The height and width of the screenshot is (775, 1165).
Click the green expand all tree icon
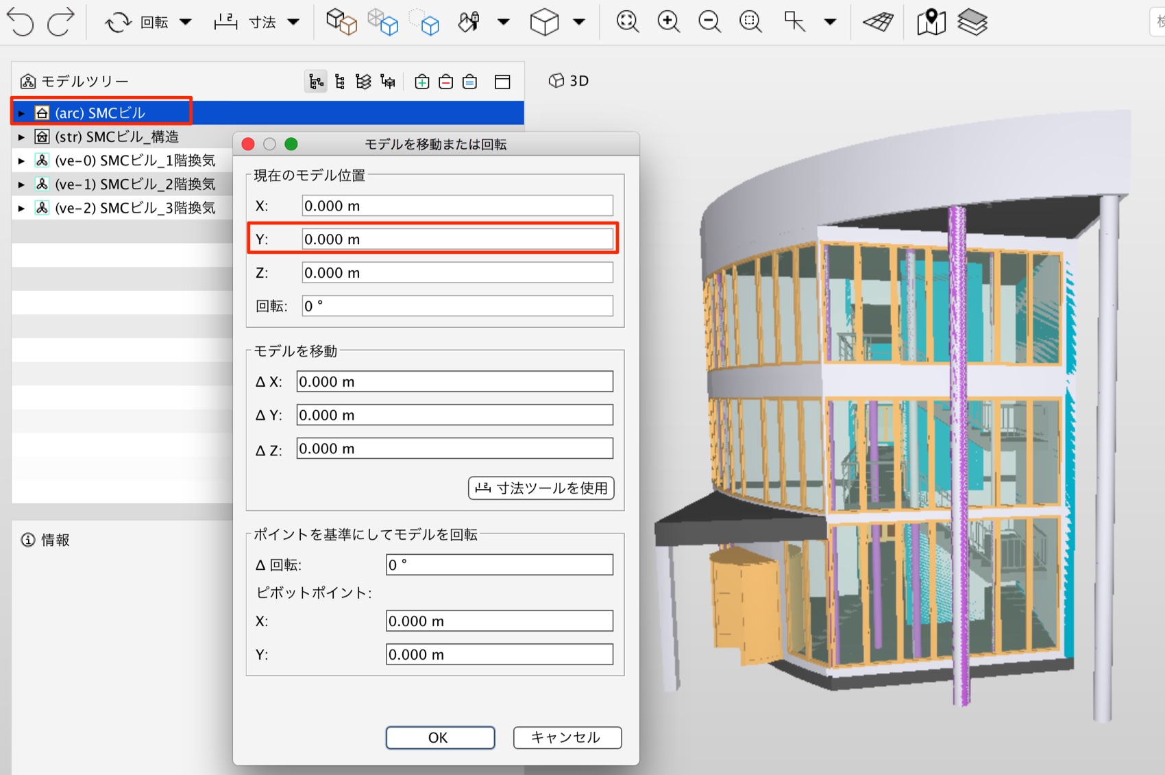click(422, 82)
